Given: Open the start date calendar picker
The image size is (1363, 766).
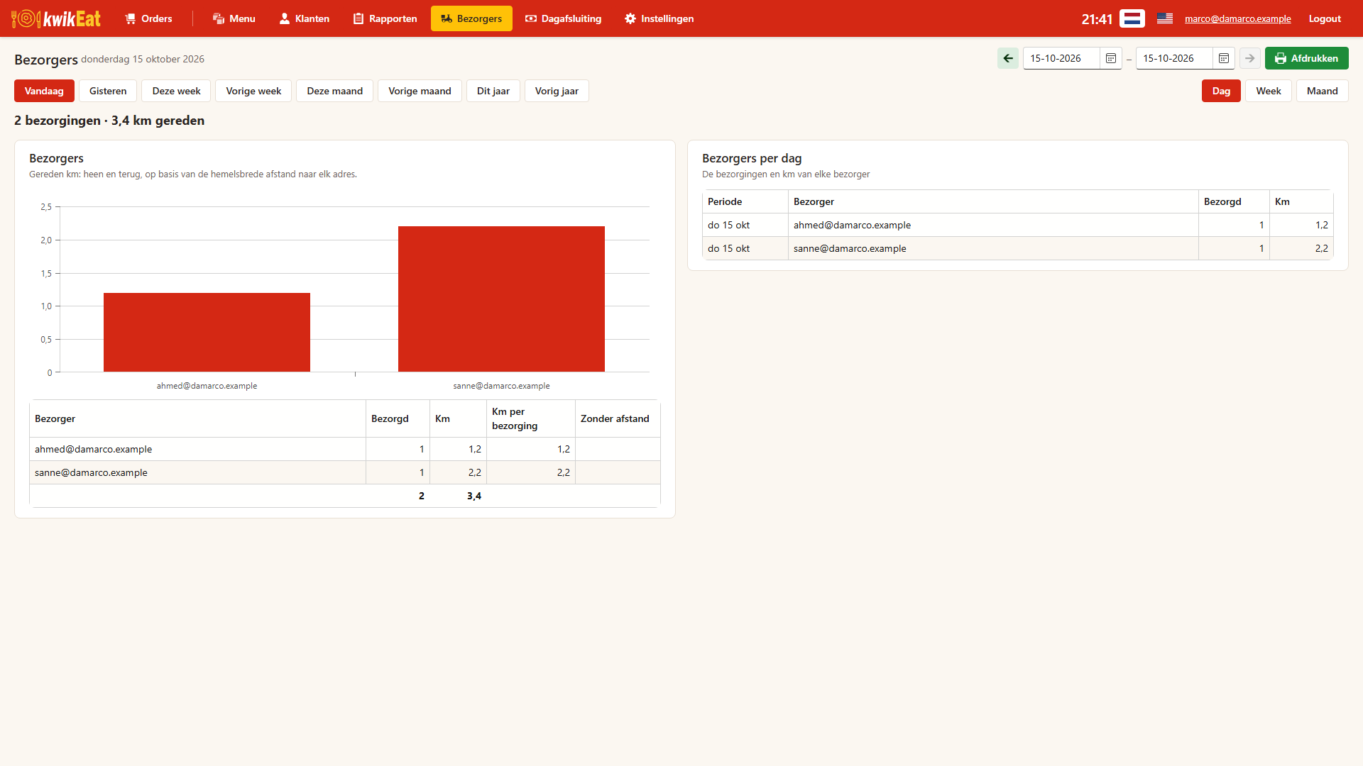Looking at the screenshot, I should pyautogui.click(x=1111, y=58).
